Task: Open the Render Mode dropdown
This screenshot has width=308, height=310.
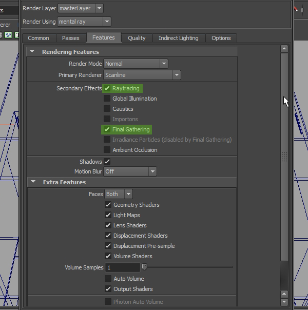Action: point(136,64)
